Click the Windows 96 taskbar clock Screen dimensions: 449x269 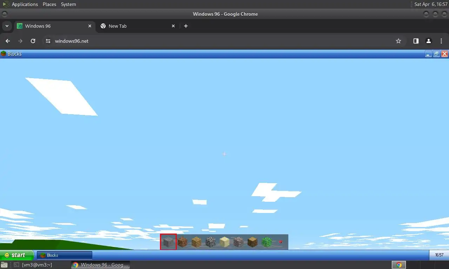pyautogui.click(x=439, y=255)
